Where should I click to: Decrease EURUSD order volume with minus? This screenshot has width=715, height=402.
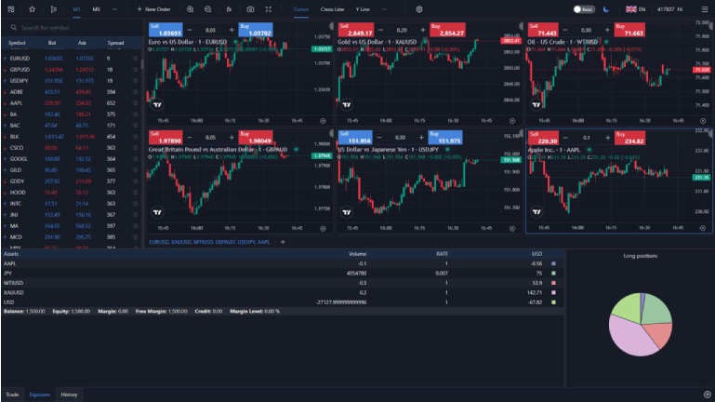click(x=190, y=30)
